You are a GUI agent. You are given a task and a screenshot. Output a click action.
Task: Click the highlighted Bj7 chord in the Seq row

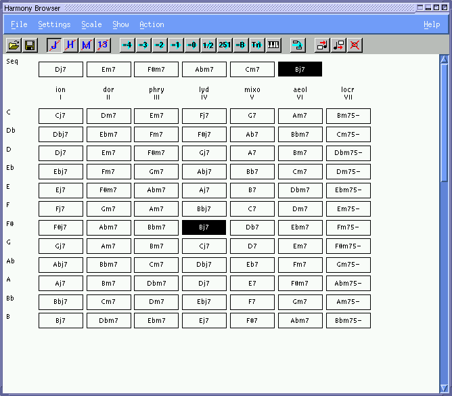[x=300, y=69]
